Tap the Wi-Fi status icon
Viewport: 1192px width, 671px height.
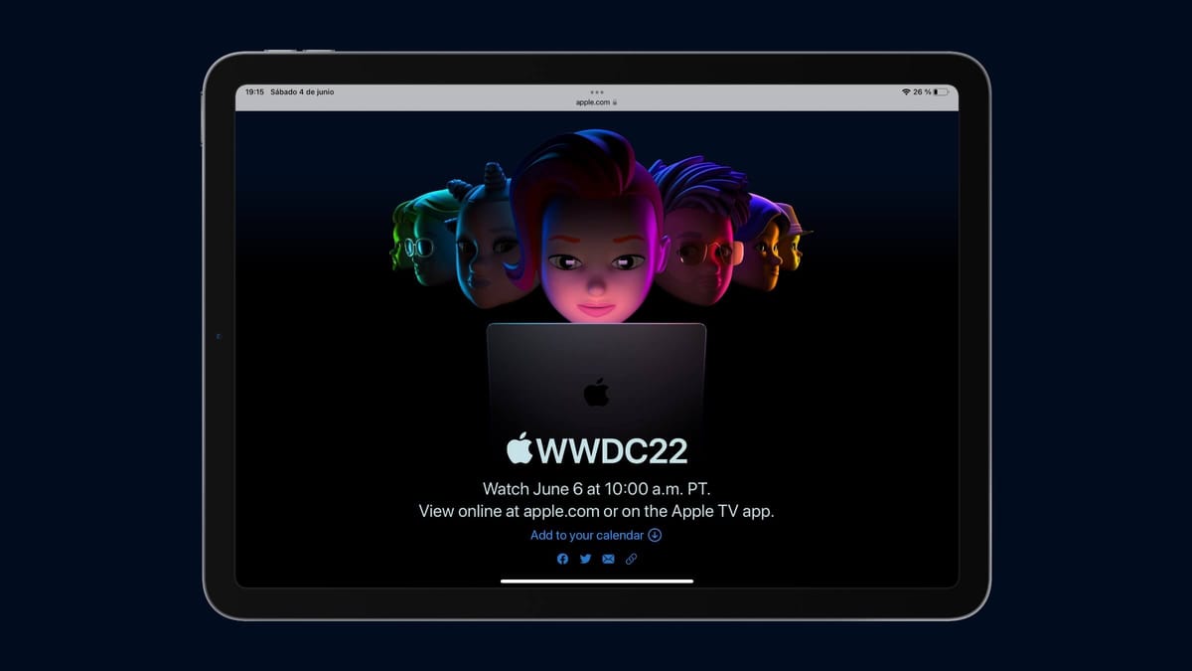tap(906, 92)
